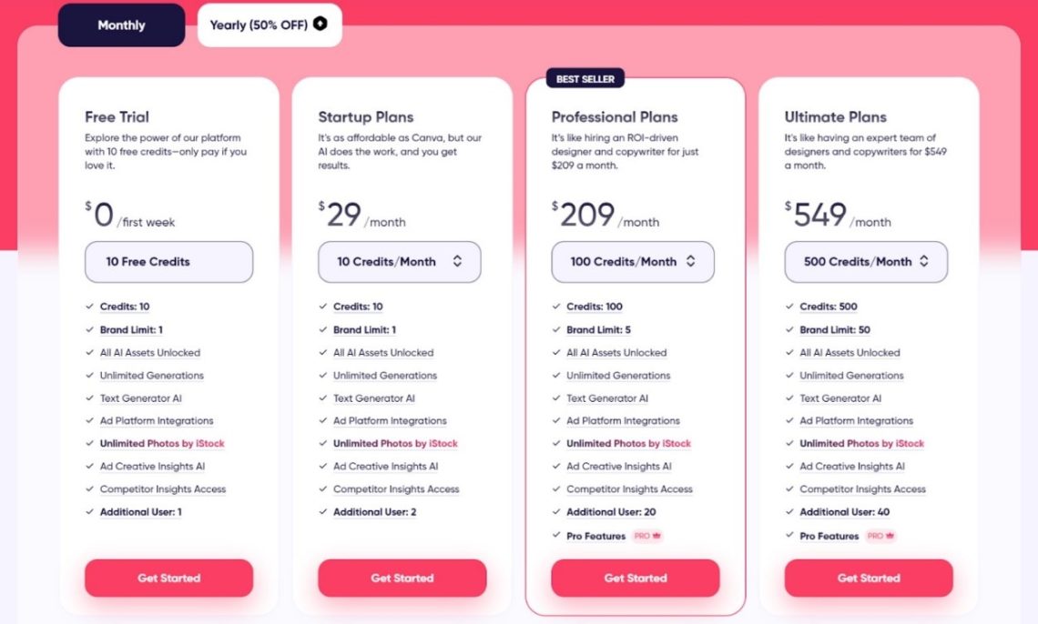
Task: Click the hexagon icon beside Yearly (50% OFF)
Action: [321, 25]
